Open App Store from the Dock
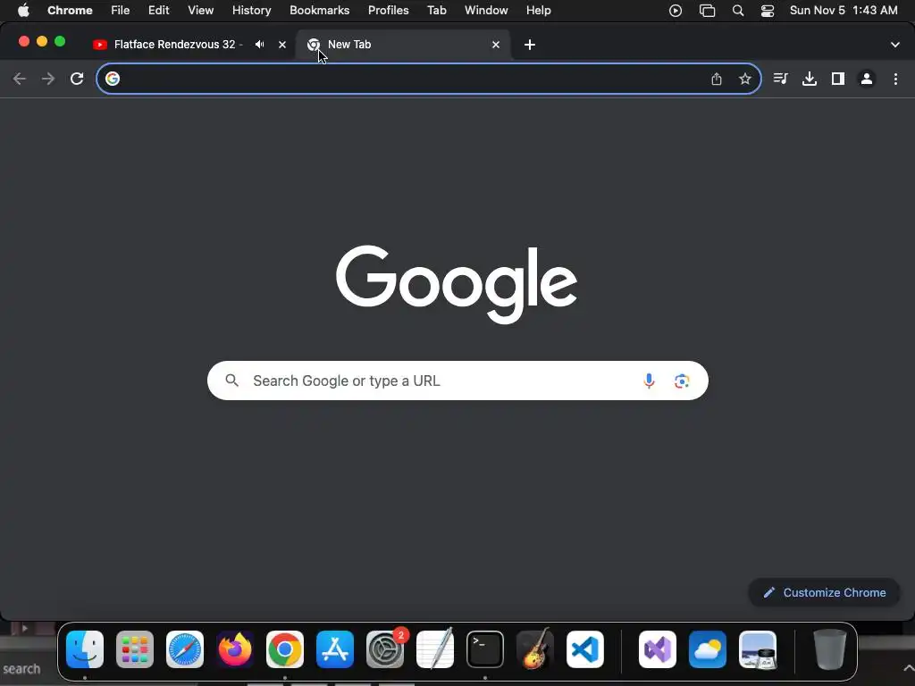 (335, 649)
